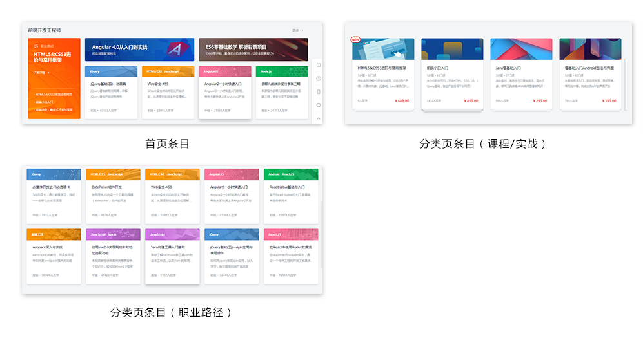
Task: Open Web安全-XSS card in the 首页条目 panel
Action: (168, 93)
